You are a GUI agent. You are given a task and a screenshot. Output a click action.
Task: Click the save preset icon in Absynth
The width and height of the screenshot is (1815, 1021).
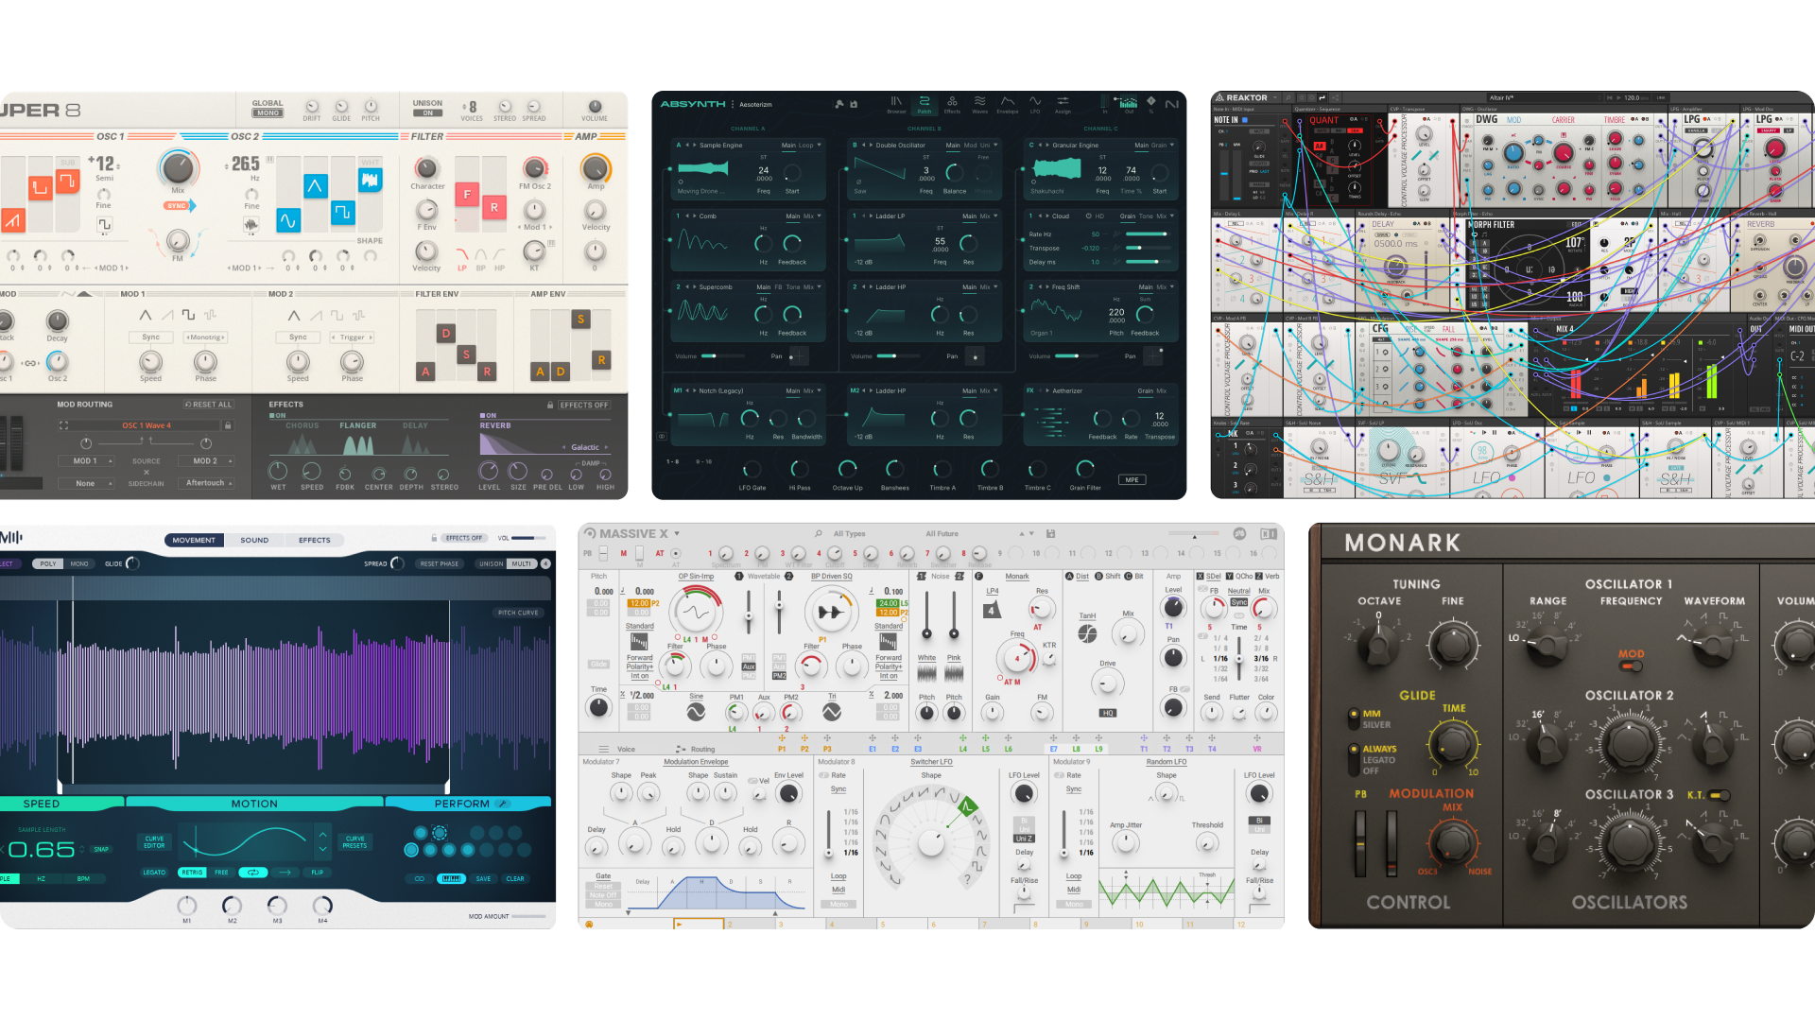pyautogui.click(x=854, y=104)
